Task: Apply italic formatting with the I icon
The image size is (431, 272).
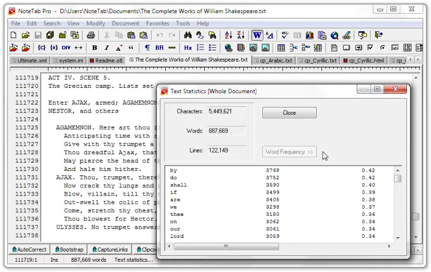Action: (107, 48)
